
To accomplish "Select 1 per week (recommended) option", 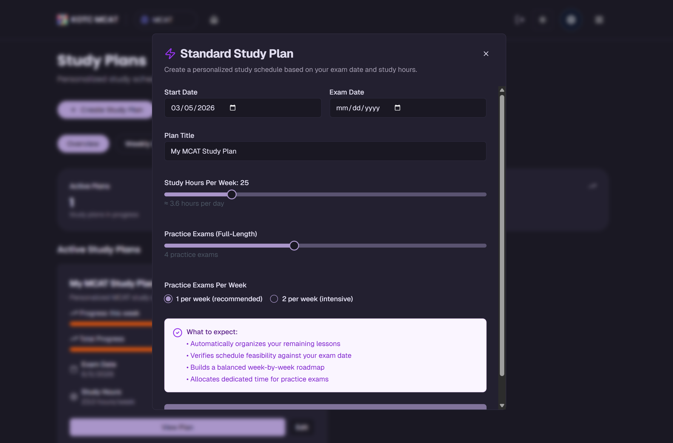I will click(x=168, y=299).
